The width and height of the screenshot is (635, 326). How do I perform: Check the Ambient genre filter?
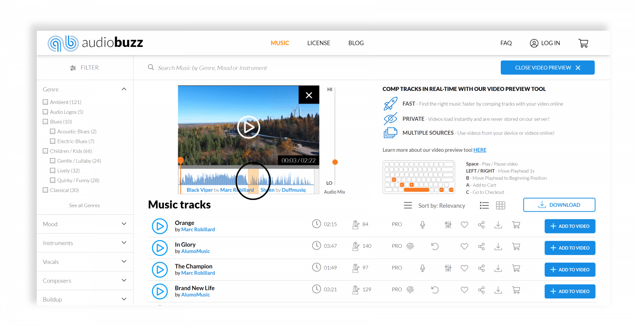point(45,101)
